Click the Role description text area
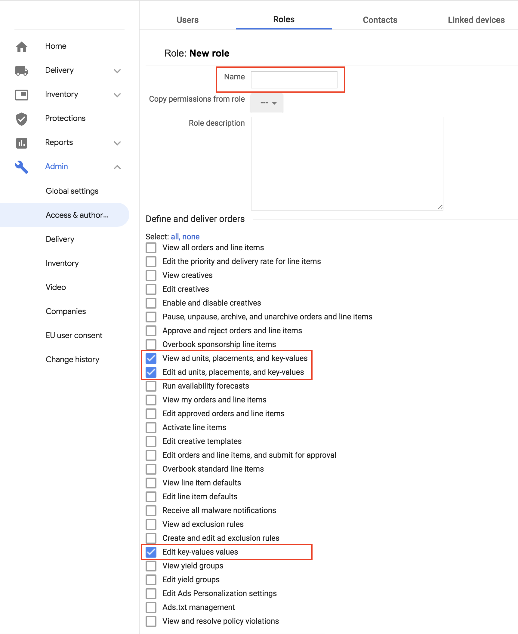 [x=347, y=164]
